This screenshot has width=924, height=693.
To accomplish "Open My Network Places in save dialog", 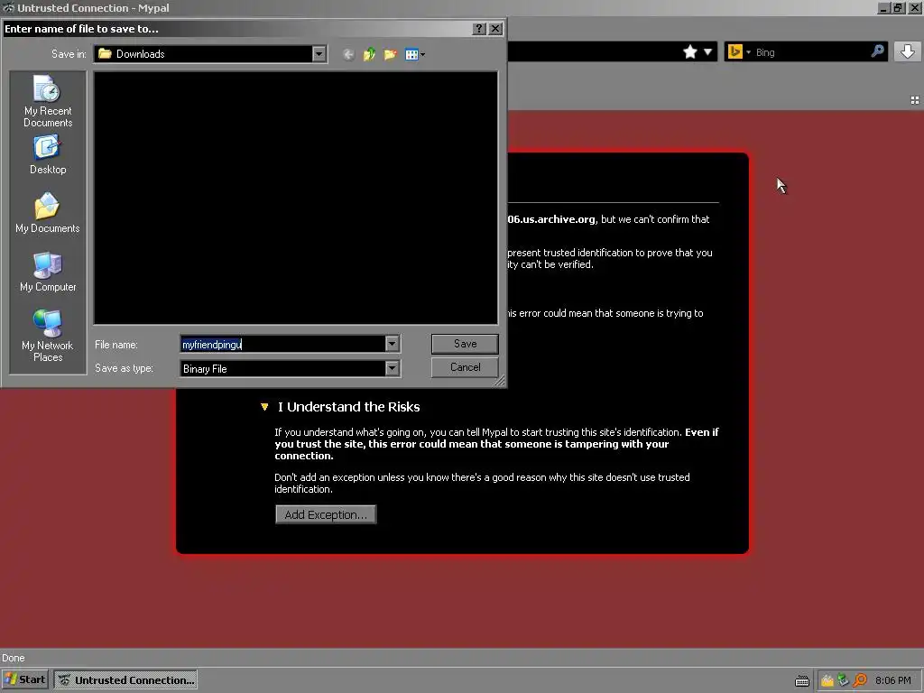I will pos(48,336).
